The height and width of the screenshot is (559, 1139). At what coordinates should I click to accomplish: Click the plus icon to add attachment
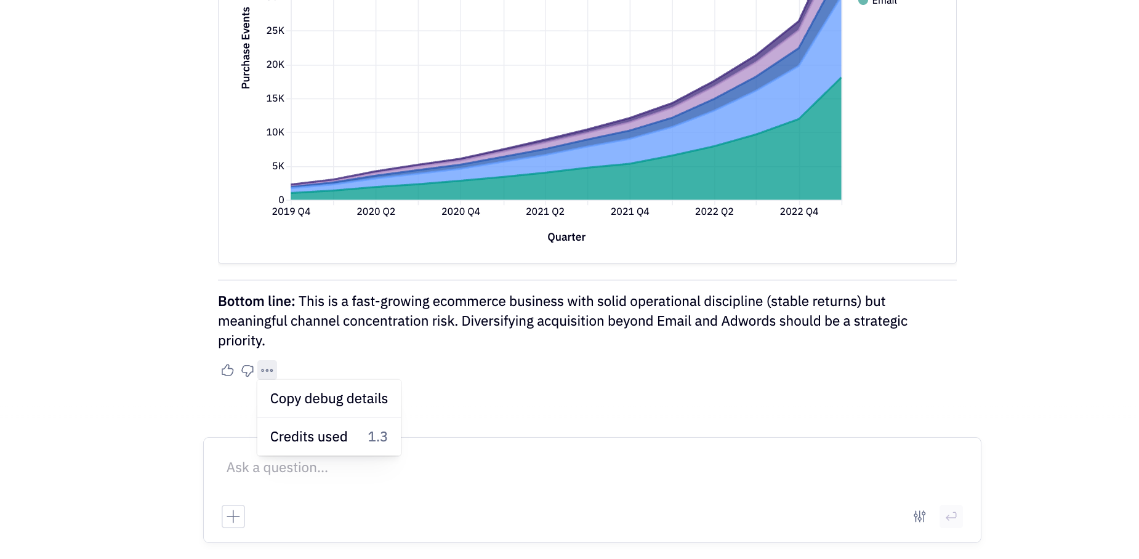coord(233,517)
